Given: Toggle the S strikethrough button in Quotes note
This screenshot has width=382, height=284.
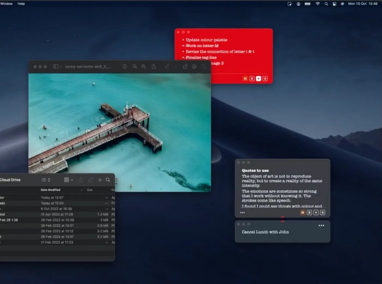Looking at the screenshot, I should pos(322,213).
